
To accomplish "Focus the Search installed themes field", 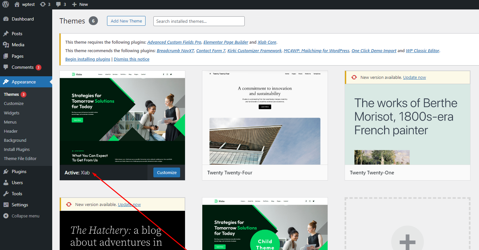I will 199,21.
